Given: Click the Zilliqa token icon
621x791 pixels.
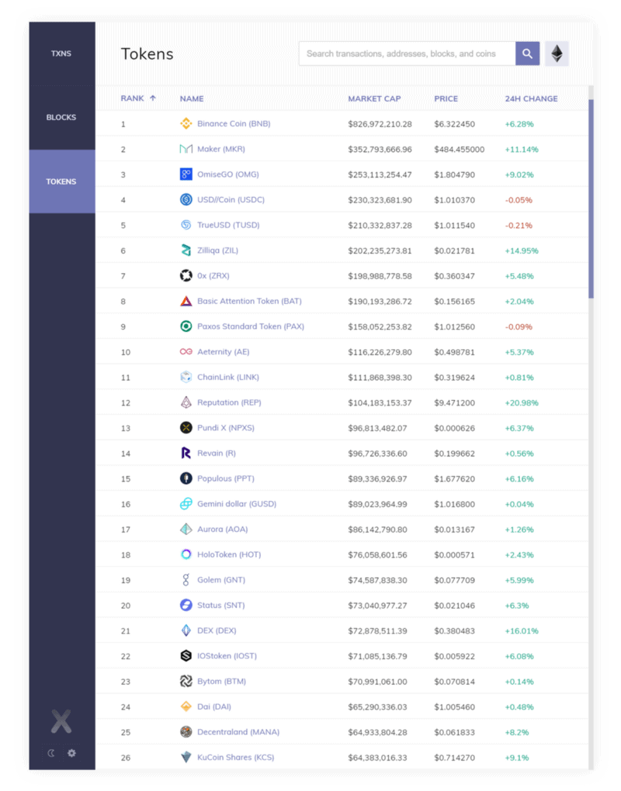Looking at the screenshot, I should click(186, 250).
